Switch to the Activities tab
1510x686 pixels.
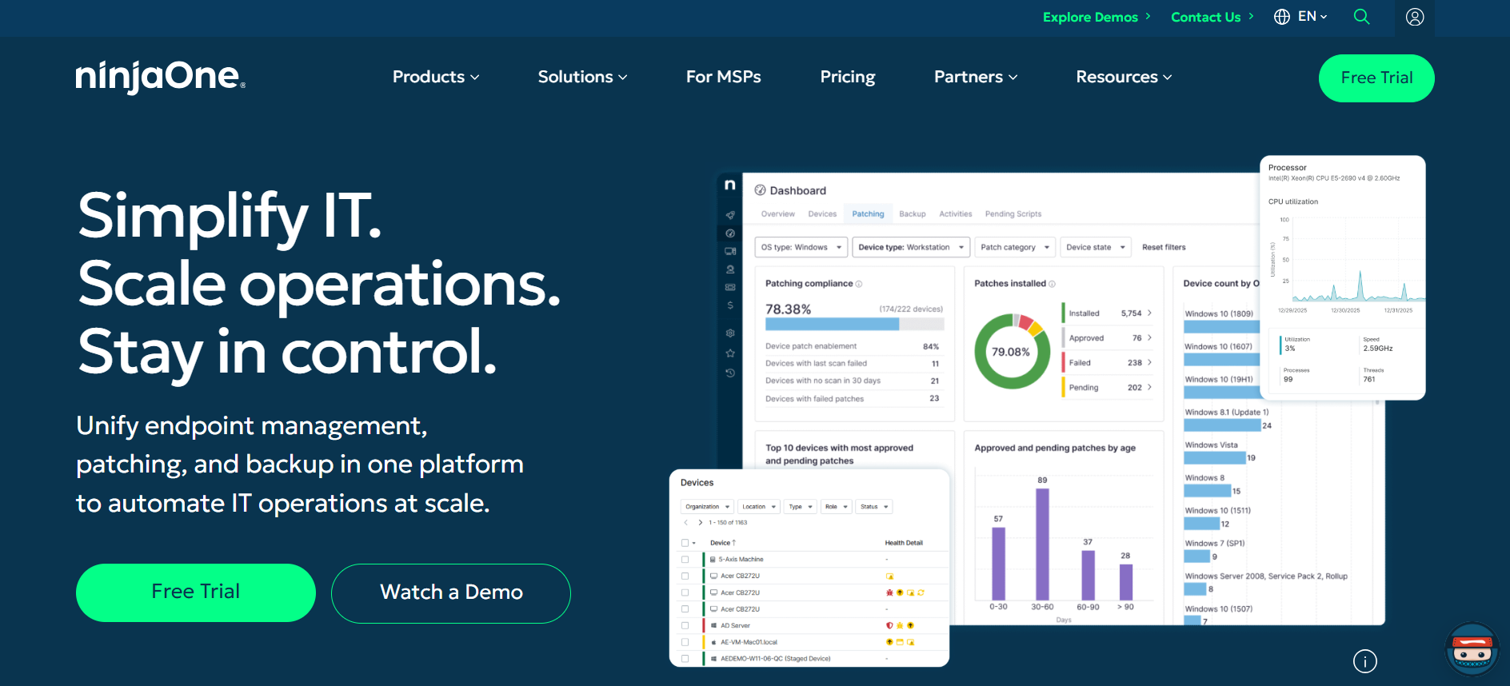tap(955, 214)
